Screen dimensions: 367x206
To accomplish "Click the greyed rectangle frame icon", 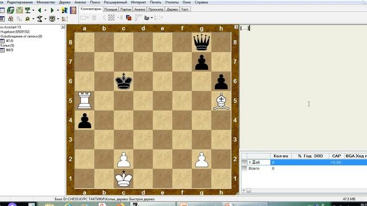I will 83,18.
